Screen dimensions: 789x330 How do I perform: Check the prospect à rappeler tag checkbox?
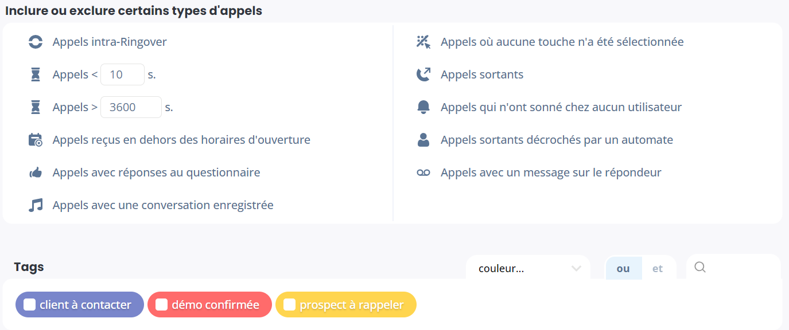pyautogui.click(x=289, y=305)
